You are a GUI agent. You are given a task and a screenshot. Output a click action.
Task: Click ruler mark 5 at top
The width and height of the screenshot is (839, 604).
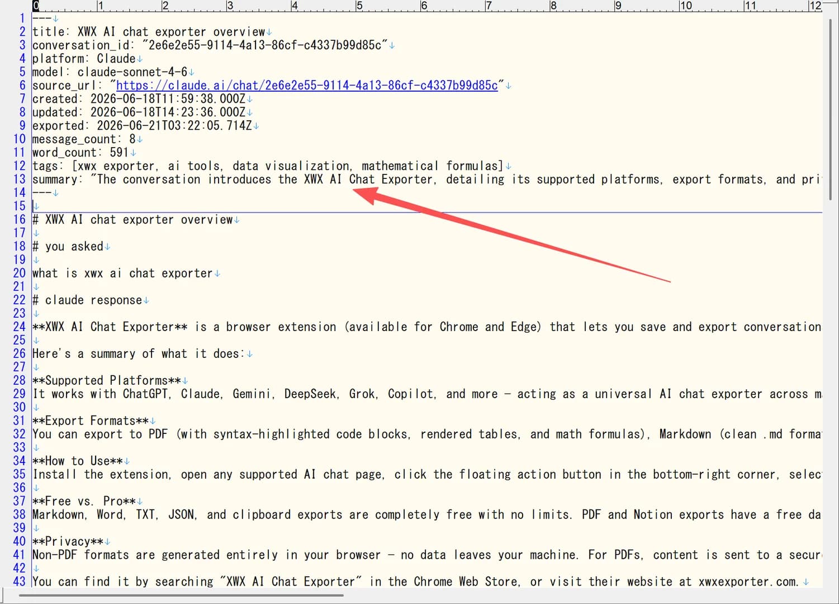pos(359,6)
